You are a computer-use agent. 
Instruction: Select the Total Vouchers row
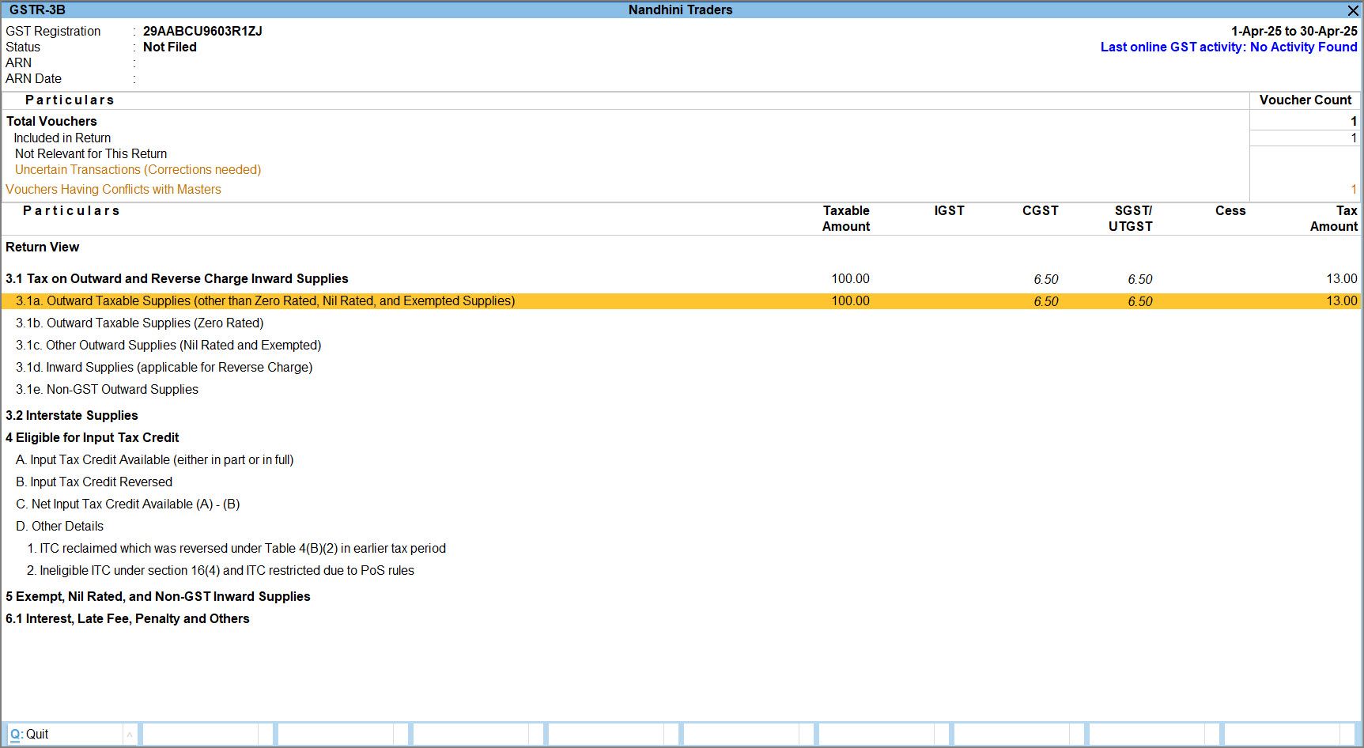point(51,122)
